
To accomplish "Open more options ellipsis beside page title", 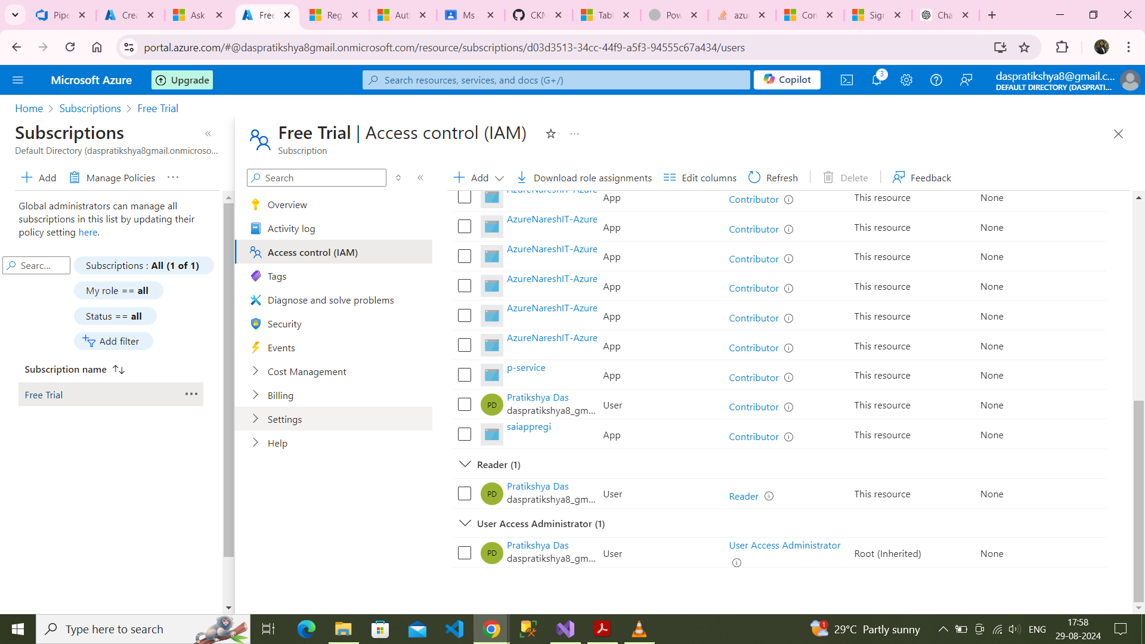I will click(574, 134).
